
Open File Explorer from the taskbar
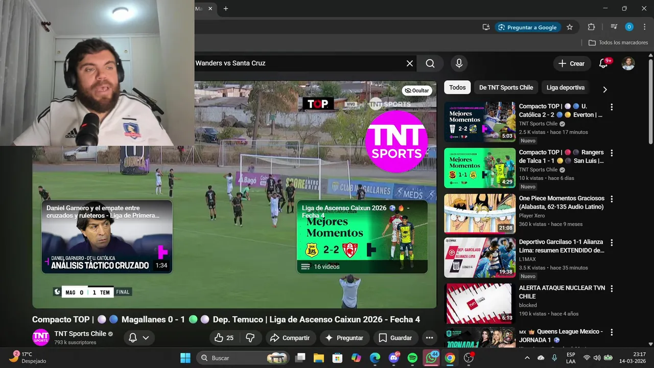click(x=319, y=358)
